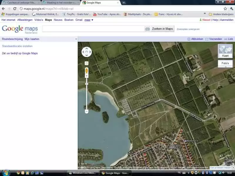Screen dimensions: 235x176
Task: Open TinyPic Gratis foto bookmark
Action: tap(77, 14)
